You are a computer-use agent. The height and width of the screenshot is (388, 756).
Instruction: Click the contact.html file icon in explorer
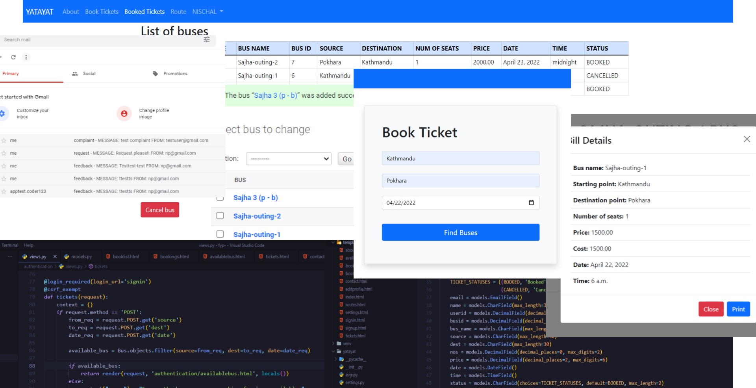coord(341,281)
